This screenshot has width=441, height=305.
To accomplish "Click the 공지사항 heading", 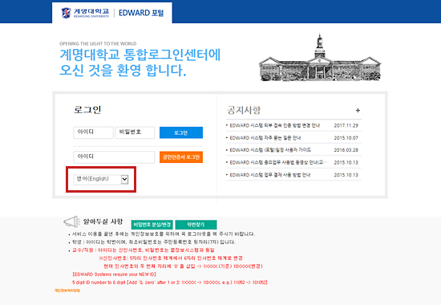I will 244,110.
